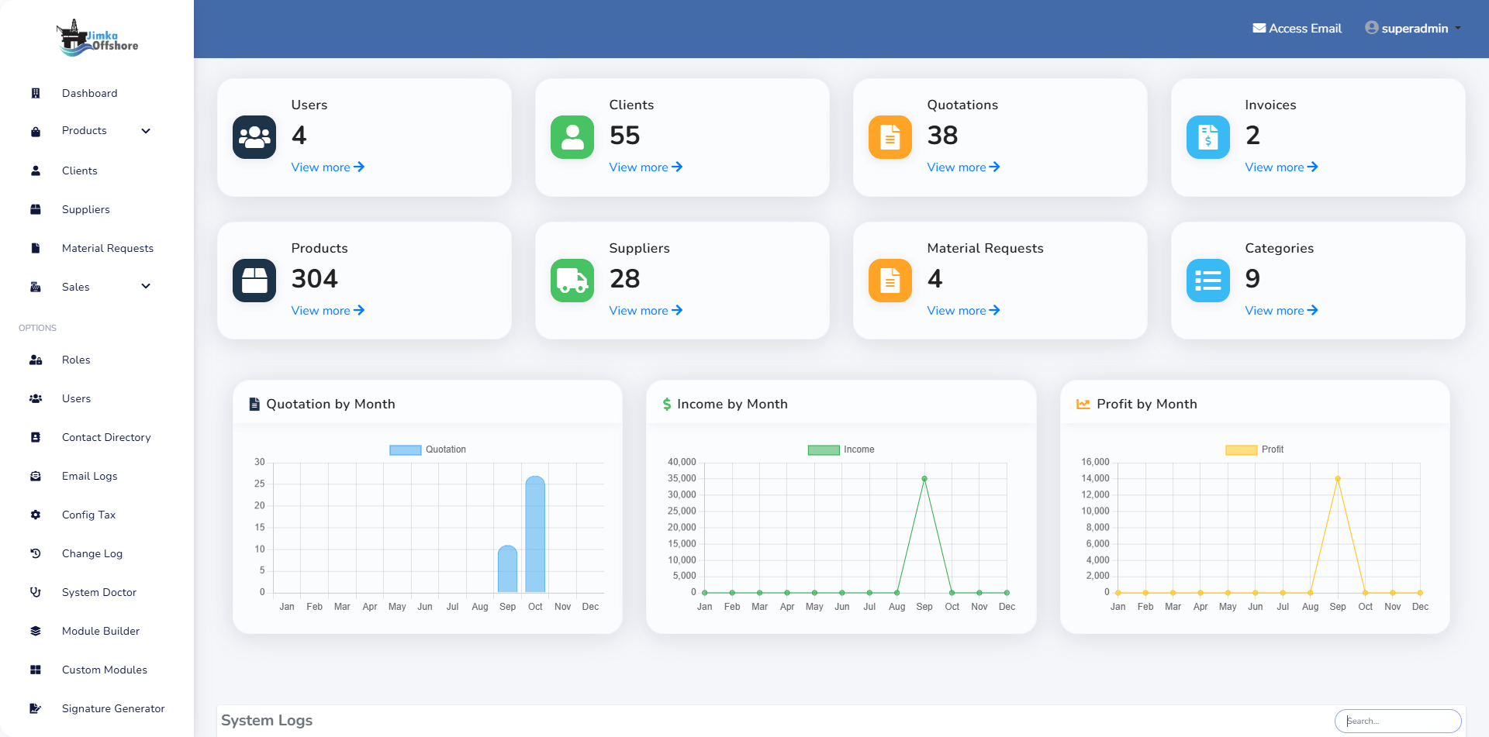
Task: Click the Products box icon on card
Action: (254, 281)
